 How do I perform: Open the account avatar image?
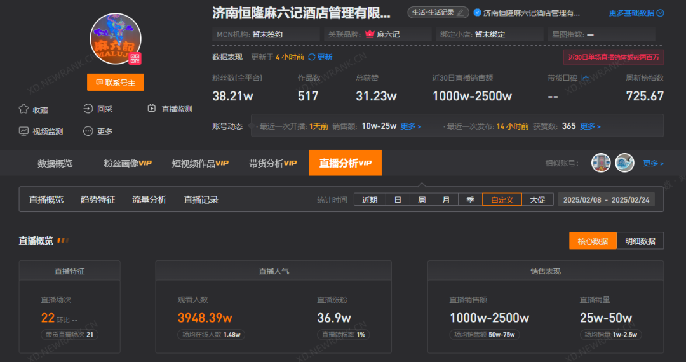pos(116,39)
